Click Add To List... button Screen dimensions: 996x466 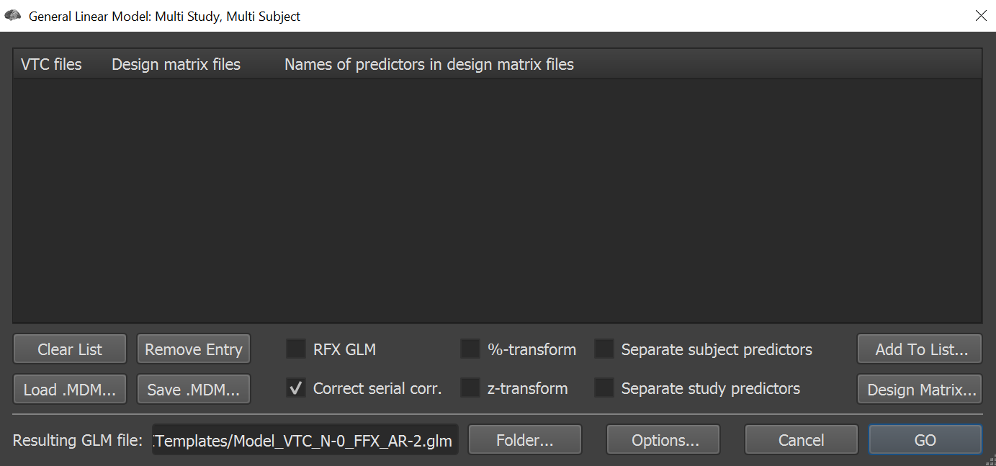click(920, 349)
